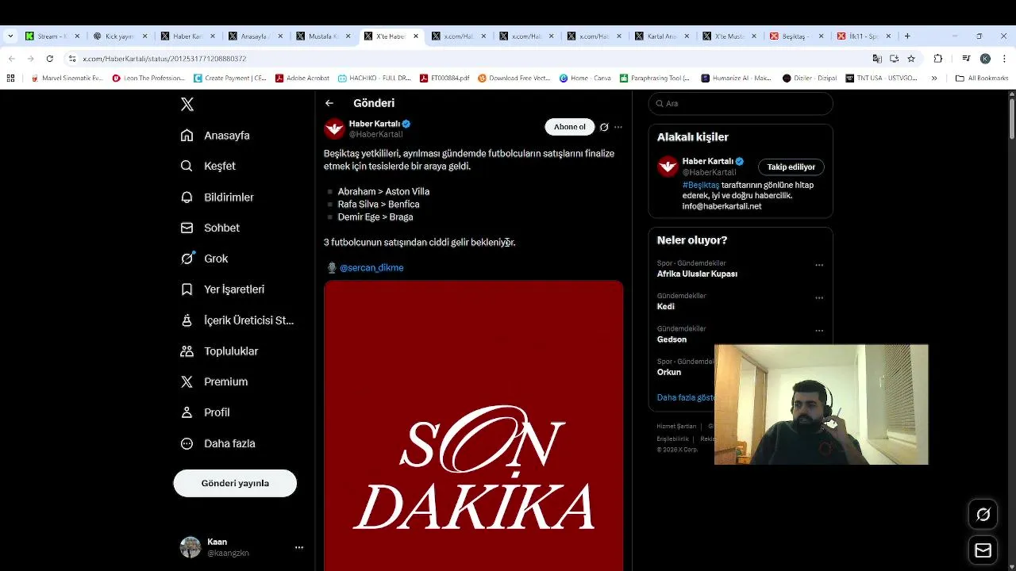Click the Ara search field
Image resolution: width=1016 pixels, height=571 pixels.
pyautogui.click(x=741, y=103)
